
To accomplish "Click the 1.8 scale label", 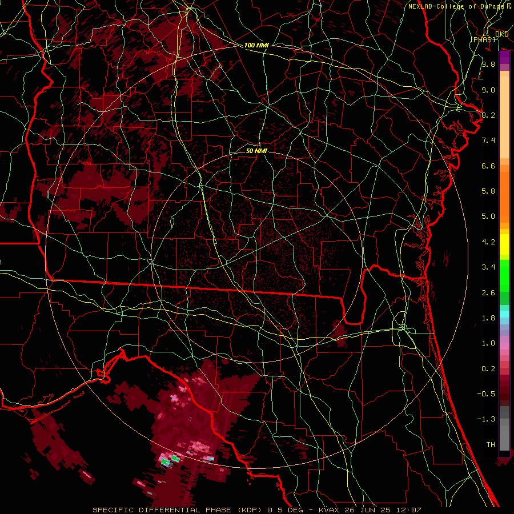I will (x=488, y=318).
